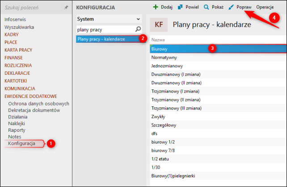Screen dimensions: 287x187
Task: Click the Popraw button label
Action: pyautogui.click(x=244, y=7)
